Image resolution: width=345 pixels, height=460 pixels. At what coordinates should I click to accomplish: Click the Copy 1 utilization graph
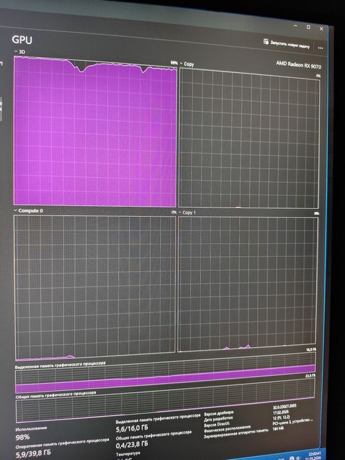coord(247,284)
